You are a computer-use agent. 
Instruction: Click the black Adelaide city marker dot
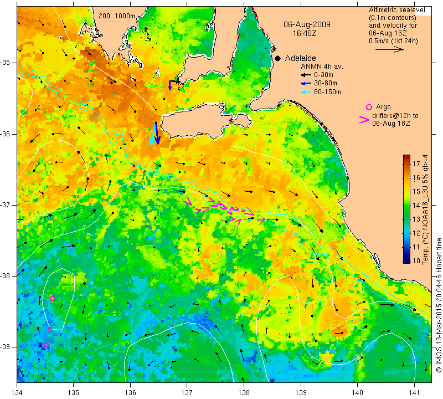point(278,58)
